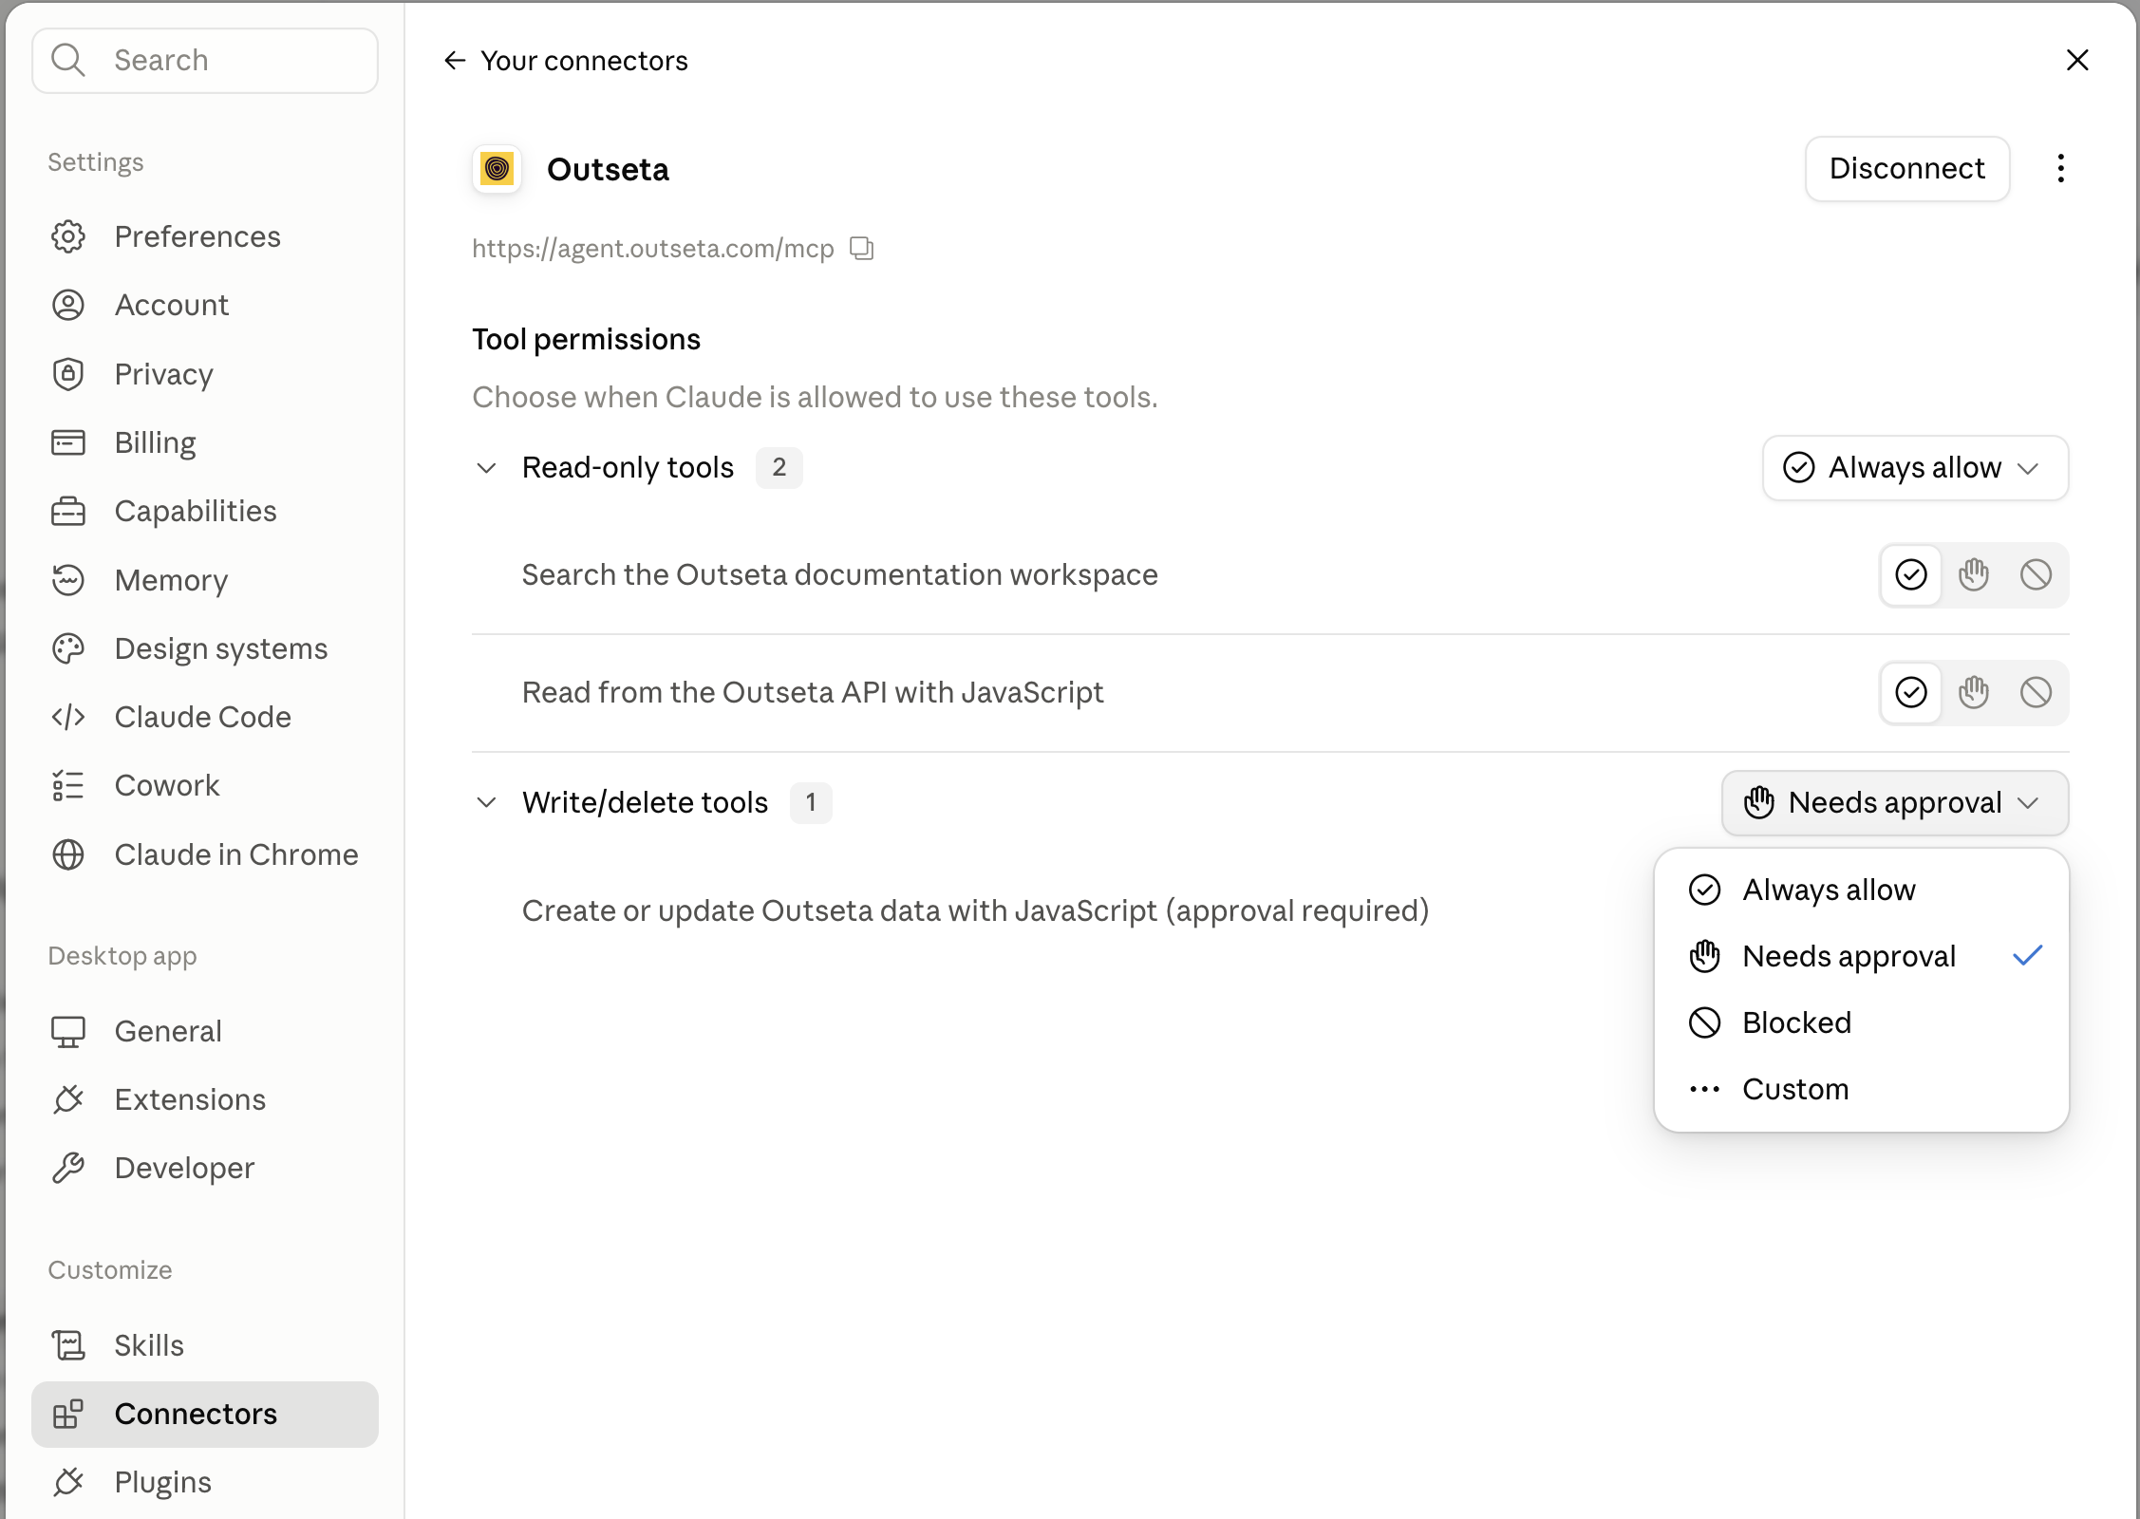Open the Outseta connector more options menu
The height and width of the screenshot is (1519, 2140).
click(2060, 169)
